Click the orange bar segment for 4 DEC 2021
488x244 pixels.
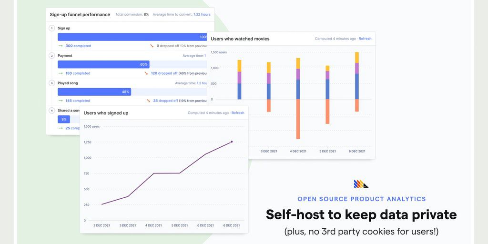tap(298, 119)
